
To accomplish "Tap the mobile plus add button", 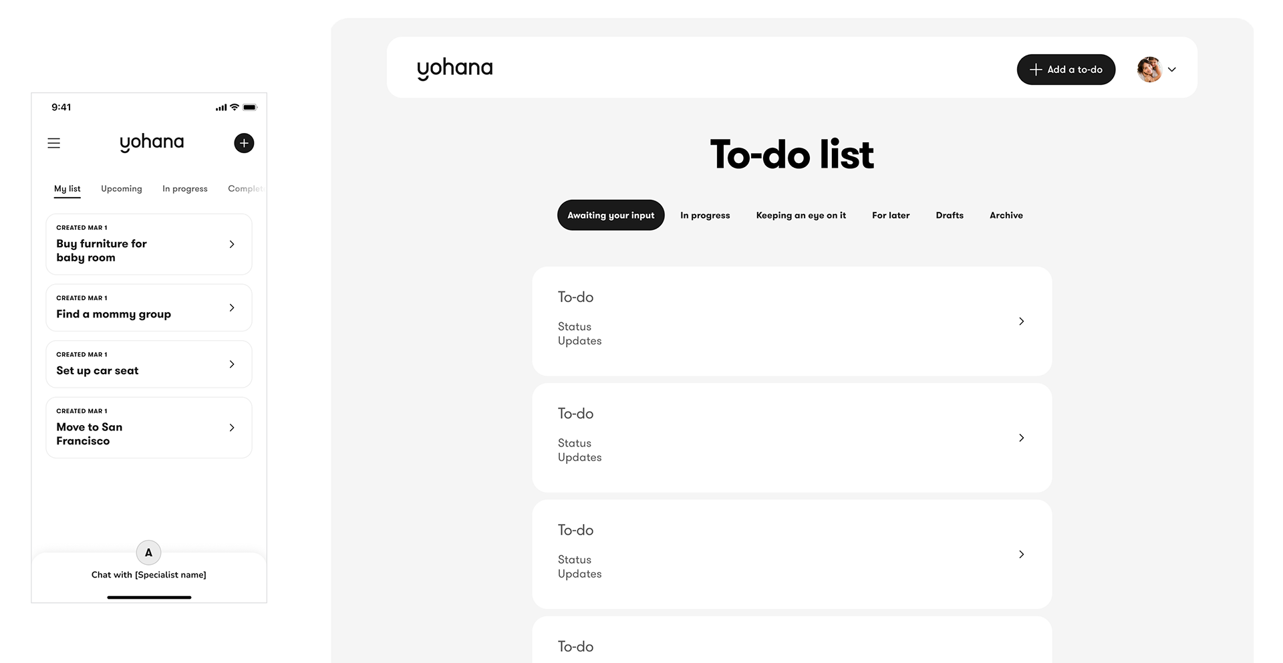I will click(244, 143).
